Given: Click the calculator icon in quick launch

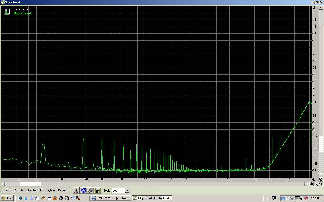Looking at the screenshot, I should pos(32,198).
